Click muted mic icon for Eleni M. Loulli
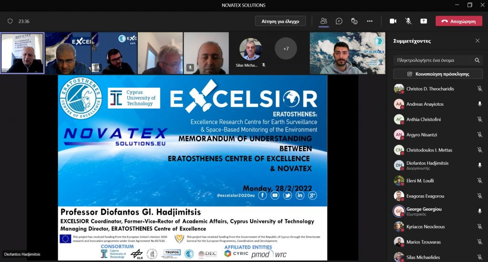This screenshot has height=262, width=488. [x=479, y=181]
